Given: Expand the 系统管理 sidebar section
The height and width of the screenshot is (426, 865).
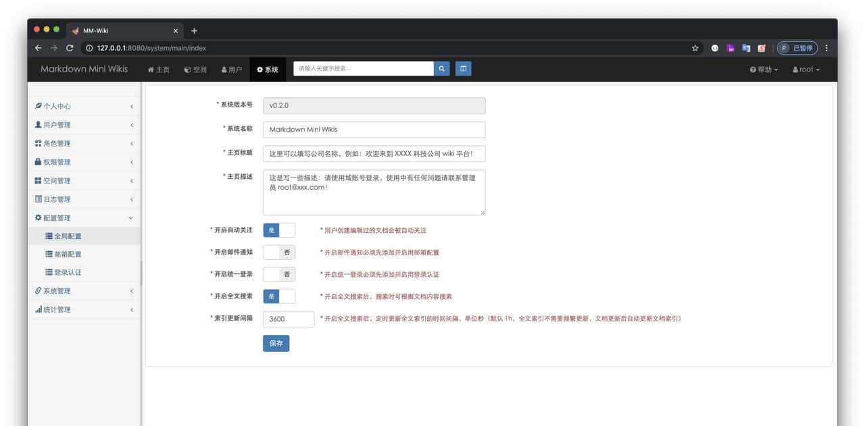Looking at the screenshot, I should pyautogui.click(x=59, y=290).
